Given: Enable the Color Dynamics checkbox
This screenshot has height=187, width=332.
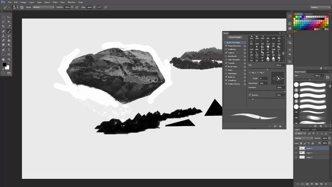Looking at the screenshot, I should pos(226,60).
